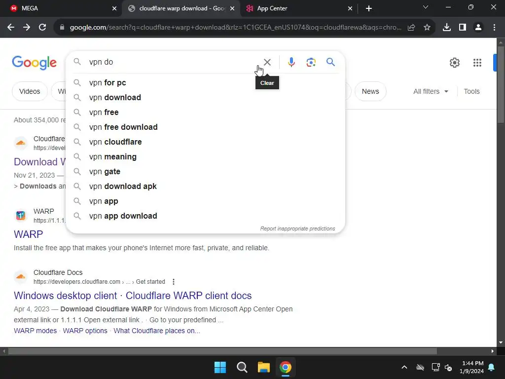
Task: Open File Explorer from taskbar
Action: coord(264,367)
